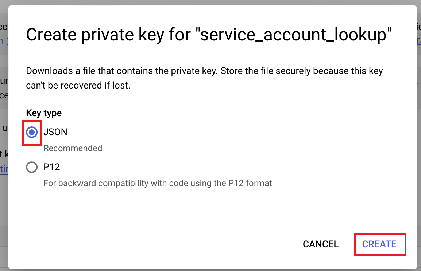Click the external-link icon behind dialog's right edge
Image resolution: width=421 pixels, height=271 pixels.
pos(419,42)
